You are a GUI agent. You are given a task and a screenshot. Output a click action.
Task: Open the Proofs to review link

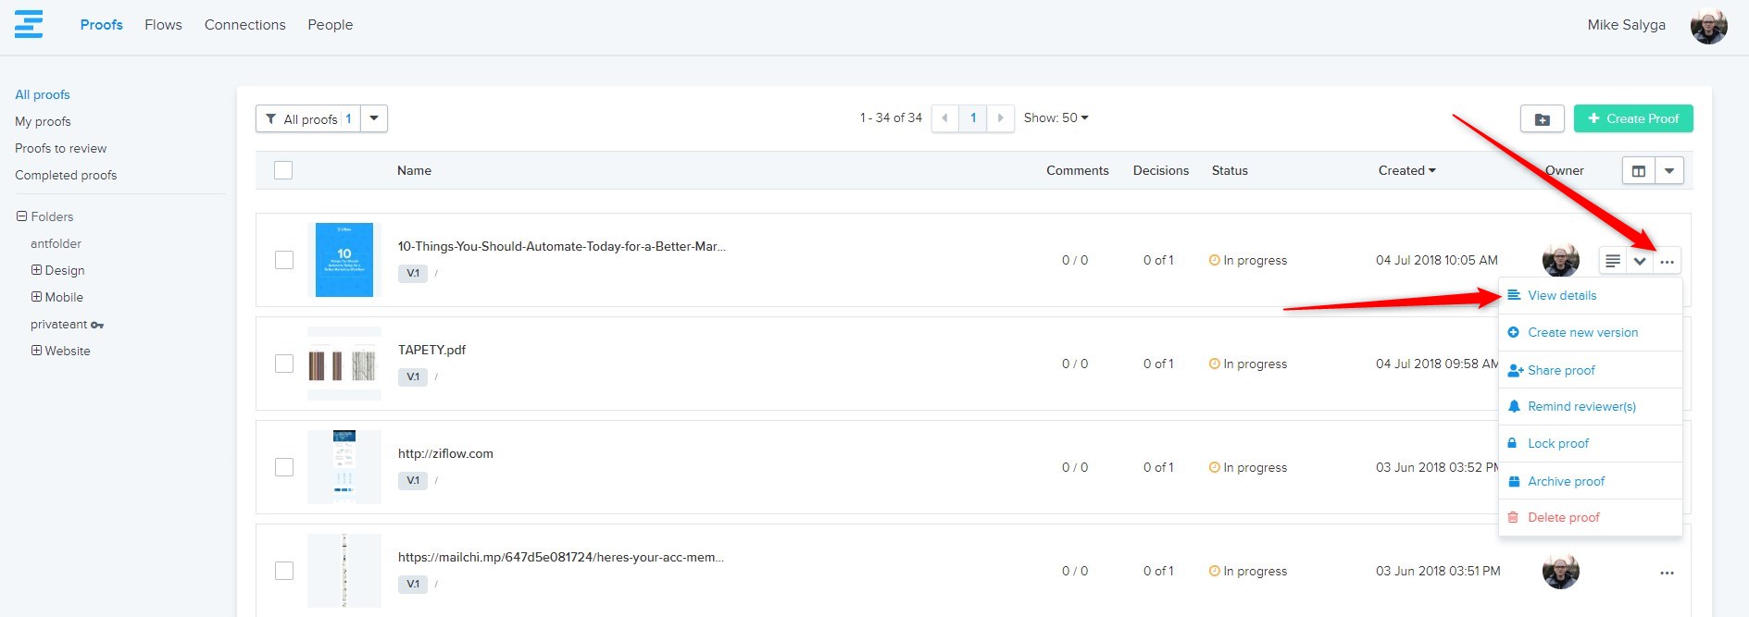pos(60,148)
